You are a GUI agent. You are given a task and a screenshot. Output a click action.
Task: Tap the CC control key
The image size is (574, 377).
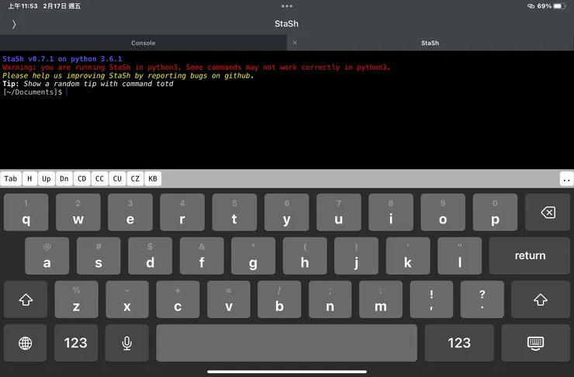pos(99,178)
